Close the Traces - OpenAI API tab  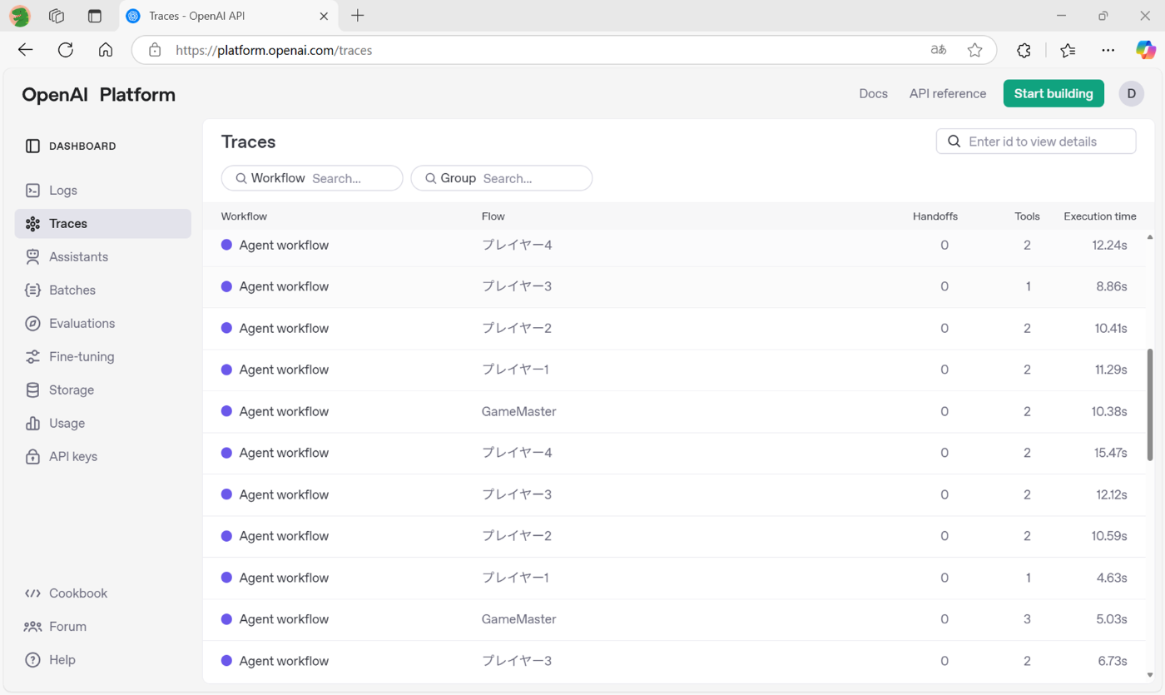tap(324, 16)
